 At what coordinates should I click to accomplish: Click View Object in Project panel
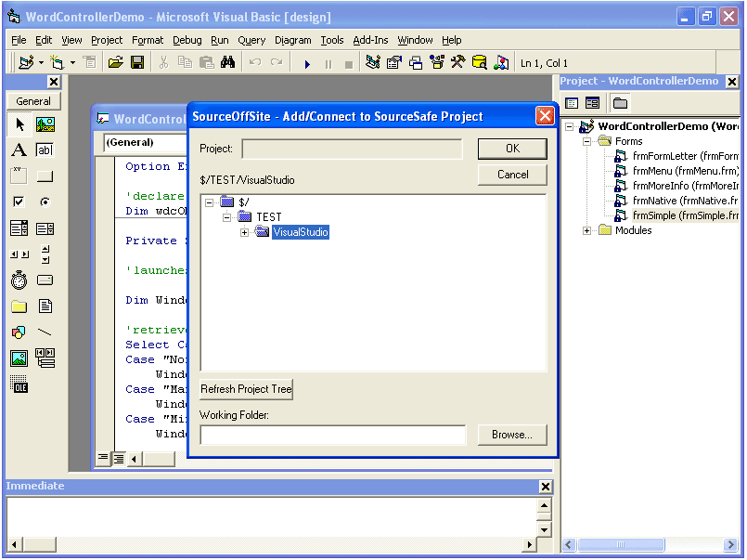[593, 102]
